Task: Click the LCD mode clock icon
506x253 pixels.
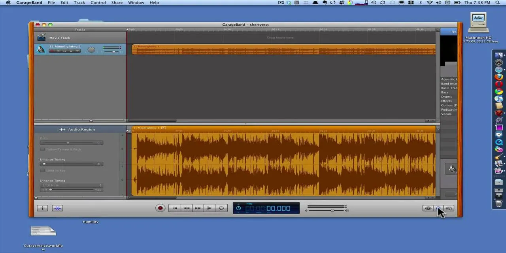Action: click(x=238, y=208)
